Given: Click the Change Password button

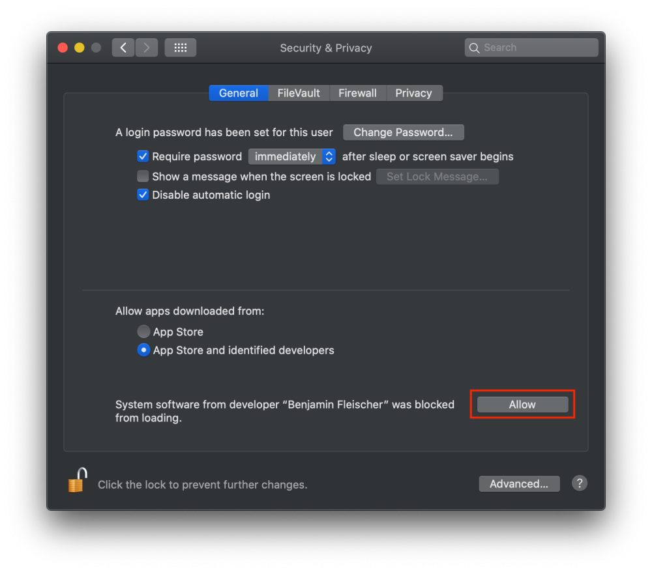Looking at the screenshot, I should 403,132.
